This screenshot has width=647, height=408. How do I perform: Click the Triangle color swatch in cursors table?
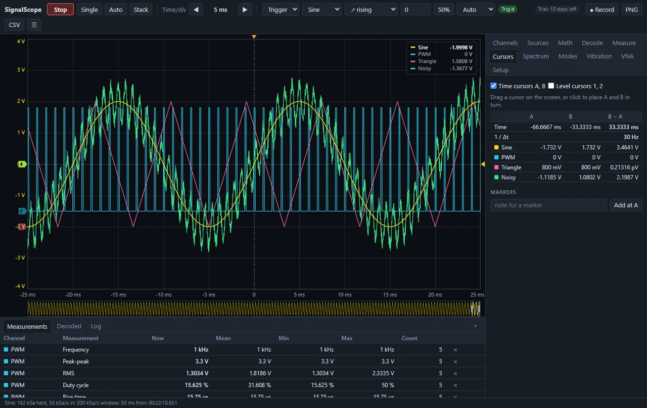point(496,167)
